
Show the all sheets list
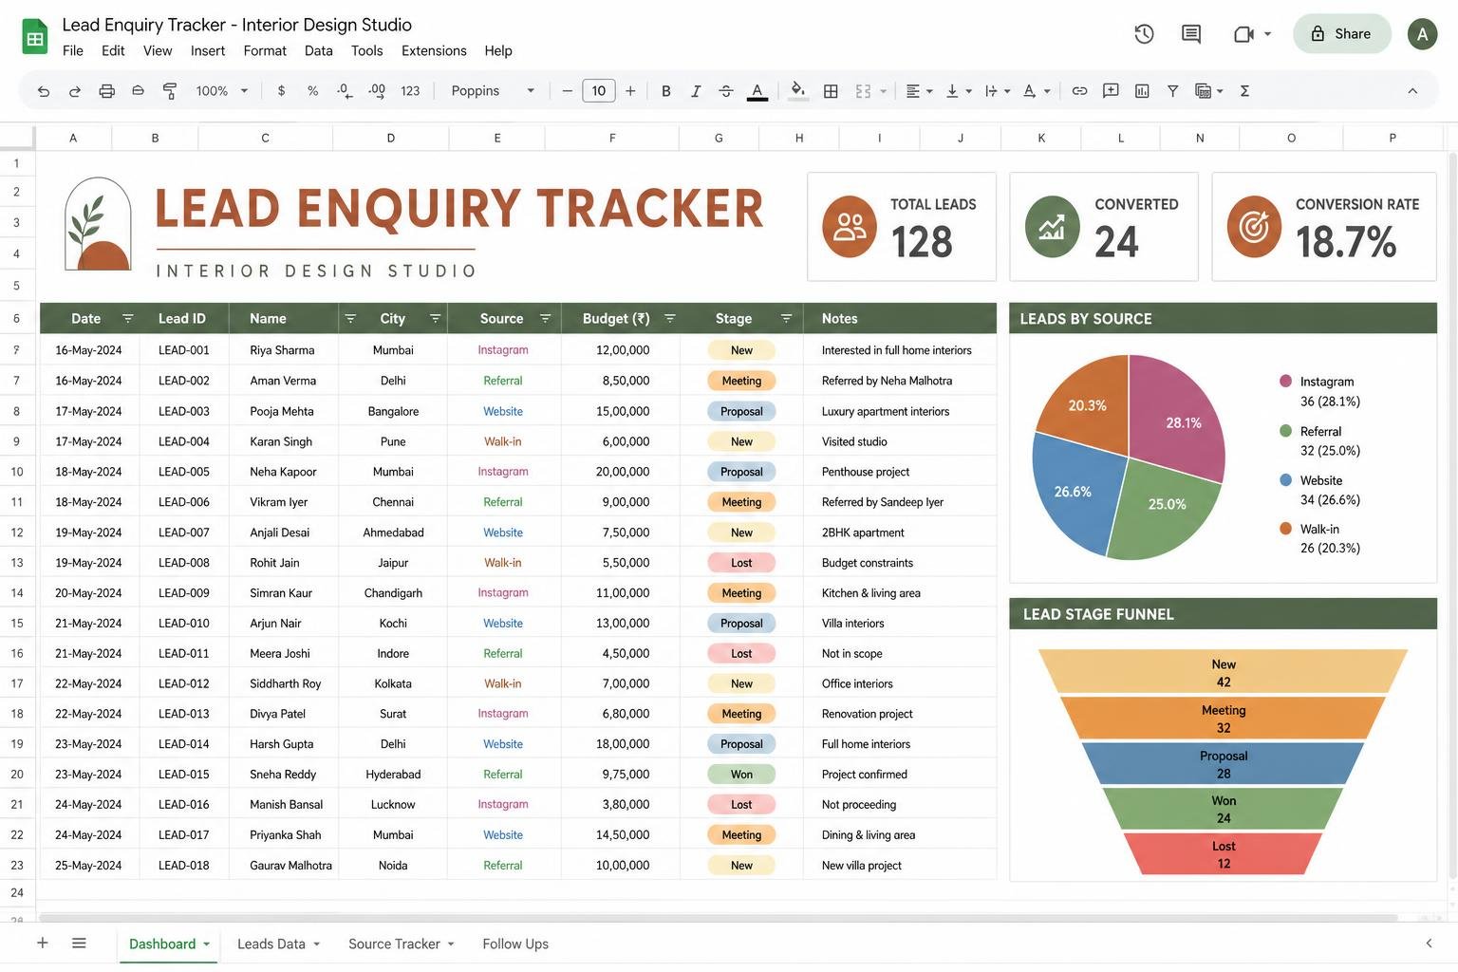pyautogui.click(x=79, y=943)
